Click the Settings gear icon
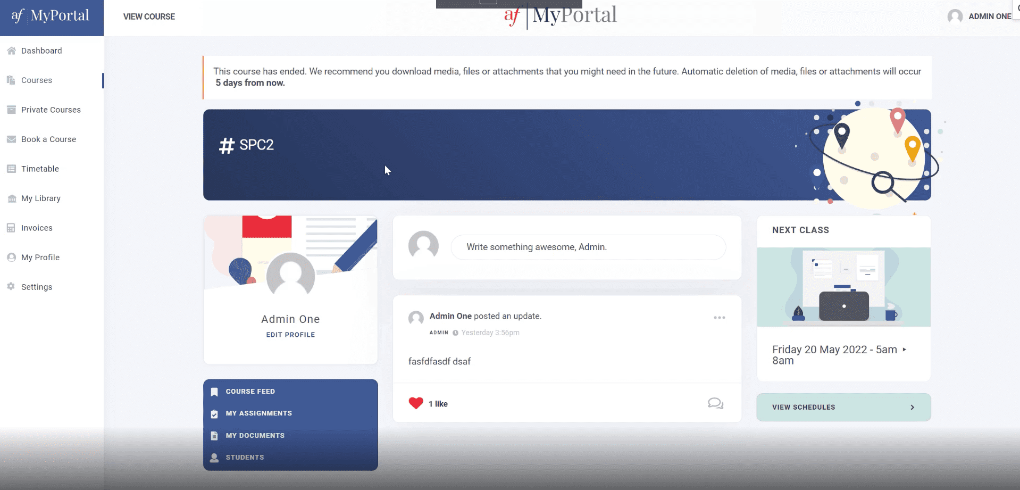Image resolution: width=1020 pixels, height=490 pixels. 11,287
